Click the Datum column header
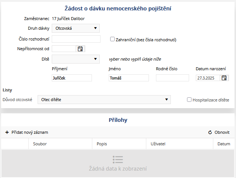This screenshot has width=236, height=178. tap(224, 144)
